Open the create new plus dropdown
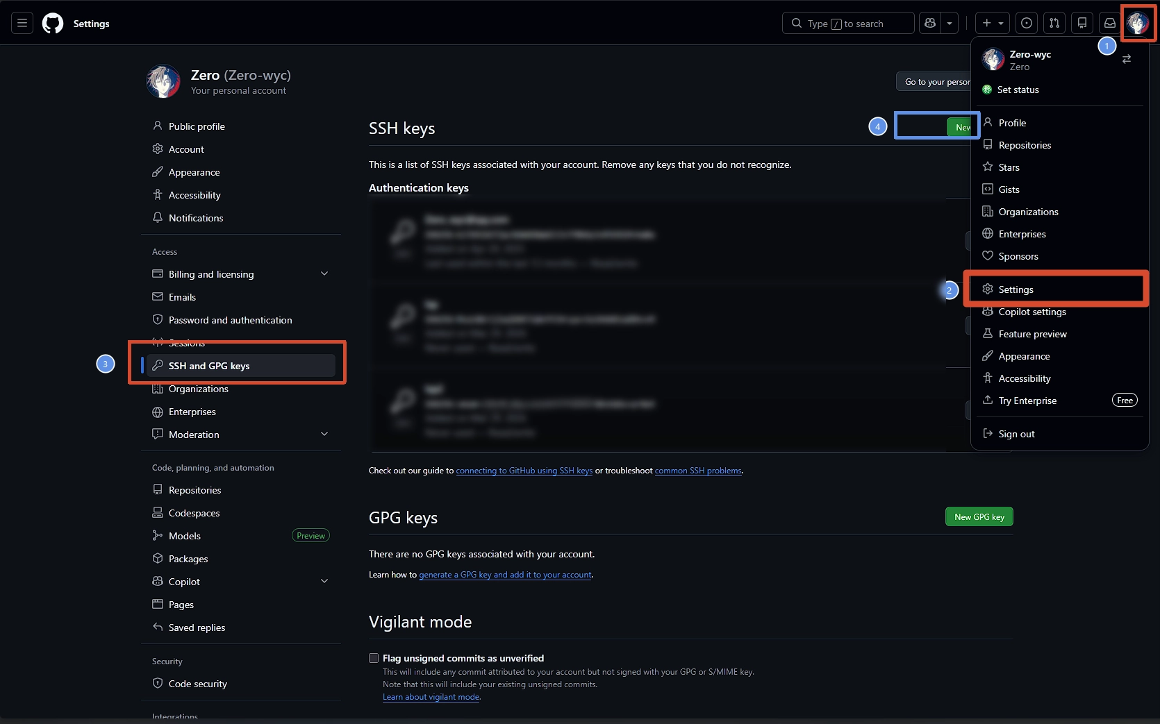Viewport: 1160px width, 724px height. click(993, 24)
